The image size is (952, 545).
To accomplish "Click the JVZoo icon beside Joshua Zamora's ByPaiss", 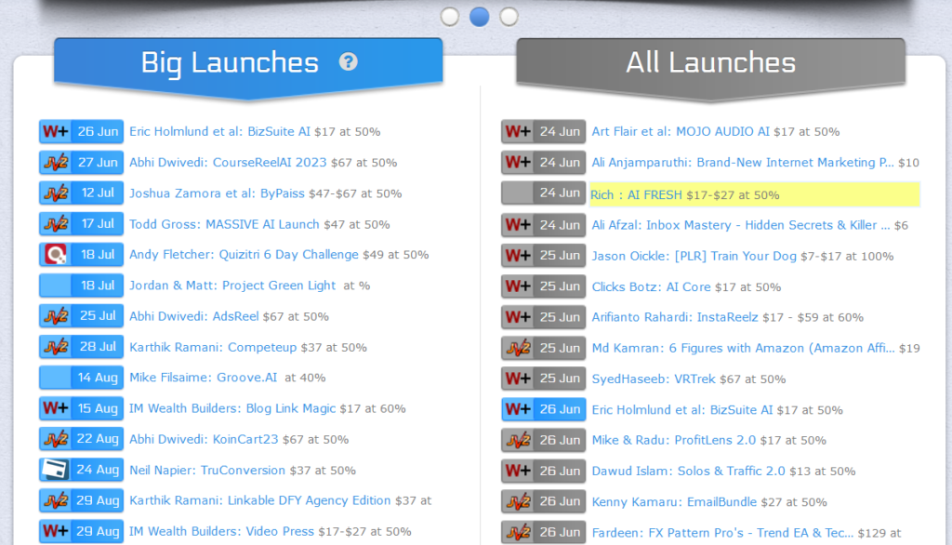I will click(x=56, y=193).
